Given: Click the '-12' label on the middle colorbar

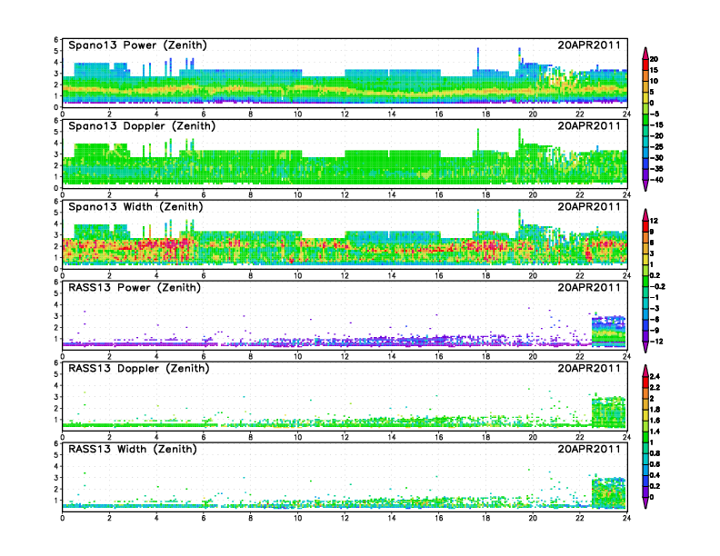Looking at the screenshot, I should pos(656,342).
